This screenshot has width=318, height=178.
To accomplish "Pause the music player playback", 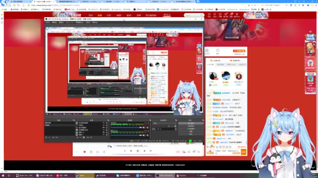I will pyautogui.click(x=138, y=151).
